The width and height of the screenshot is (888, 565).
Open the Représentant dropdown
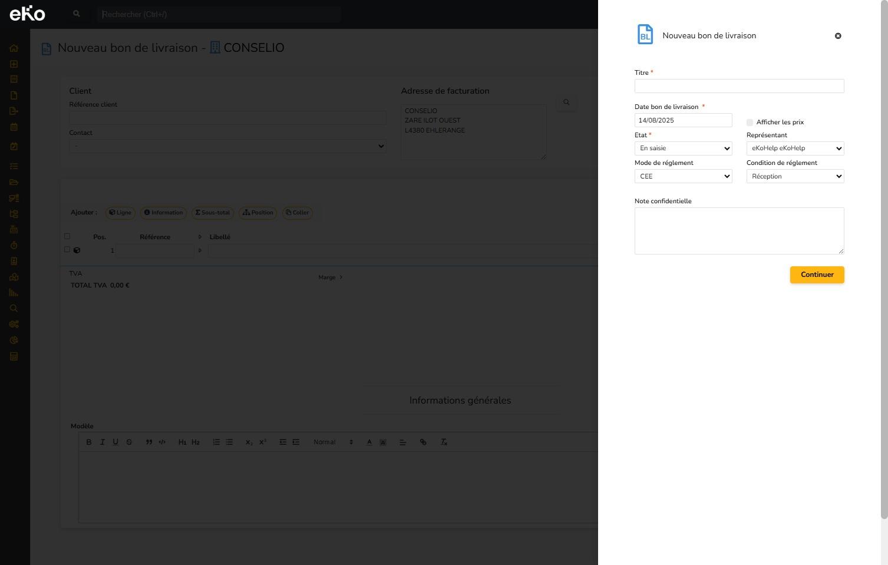point(795,148)
